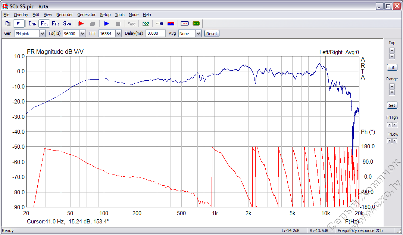This screenshot has height=235, width=403.
Task: Click the red sine wave generator icon
Action: pyautogui.click(x=185, y=24)
